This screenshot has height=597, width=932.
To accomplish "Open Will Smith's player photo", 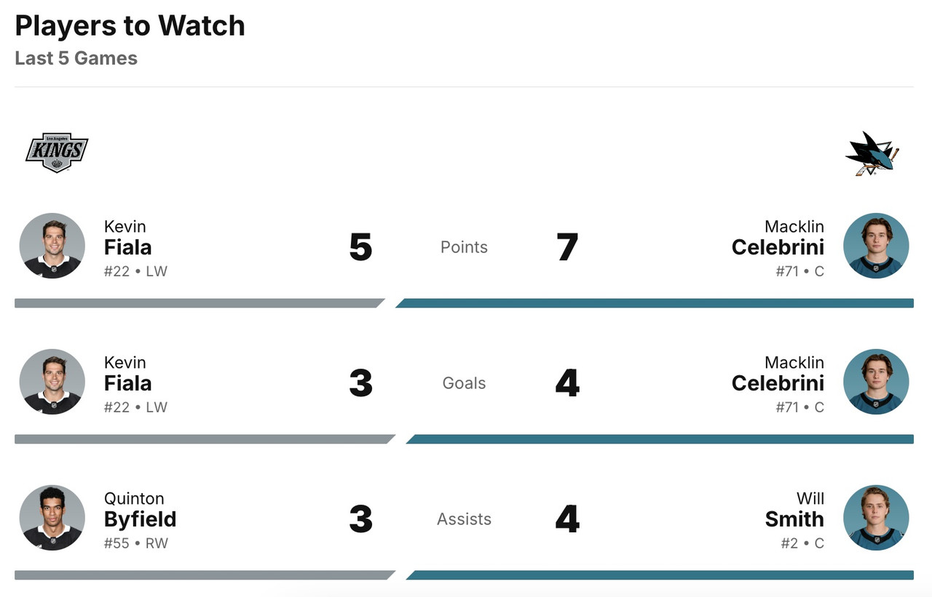I will click(876, 518).
